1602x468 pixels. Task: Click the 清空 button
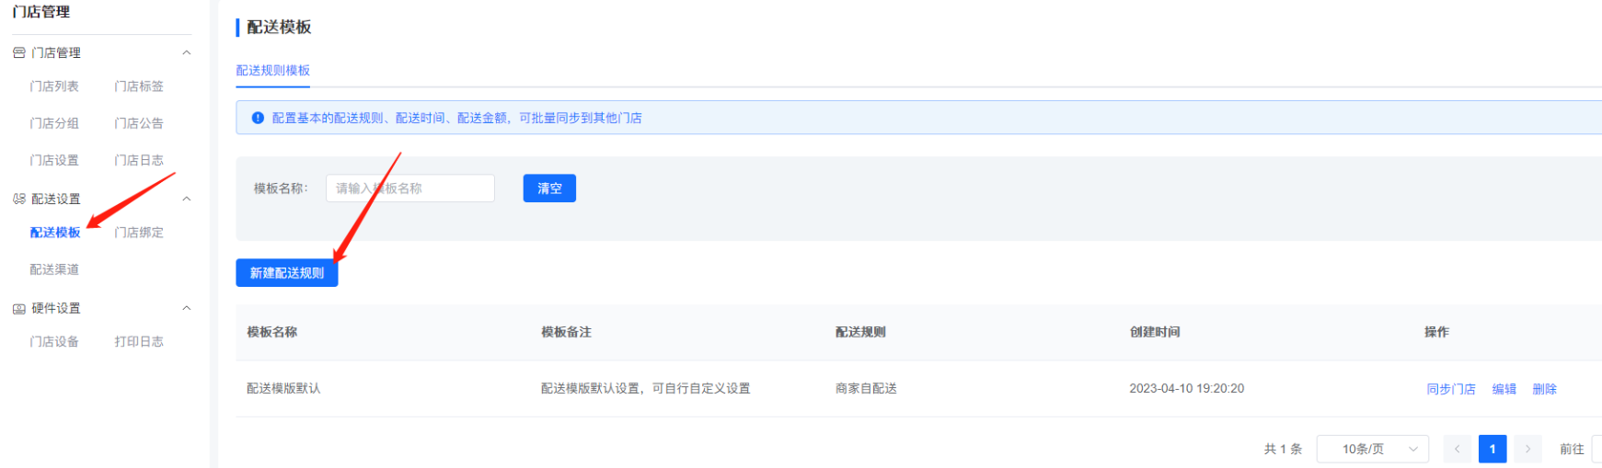click(x=549, y=188)
